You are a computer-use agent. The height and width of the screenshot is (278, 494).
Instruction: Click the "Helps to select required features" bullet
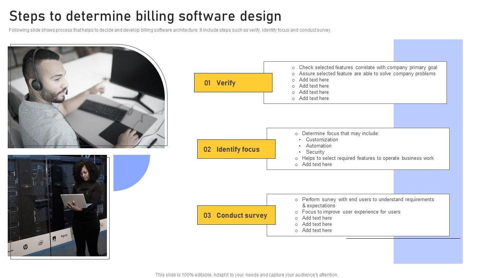(x=368, y=158)
